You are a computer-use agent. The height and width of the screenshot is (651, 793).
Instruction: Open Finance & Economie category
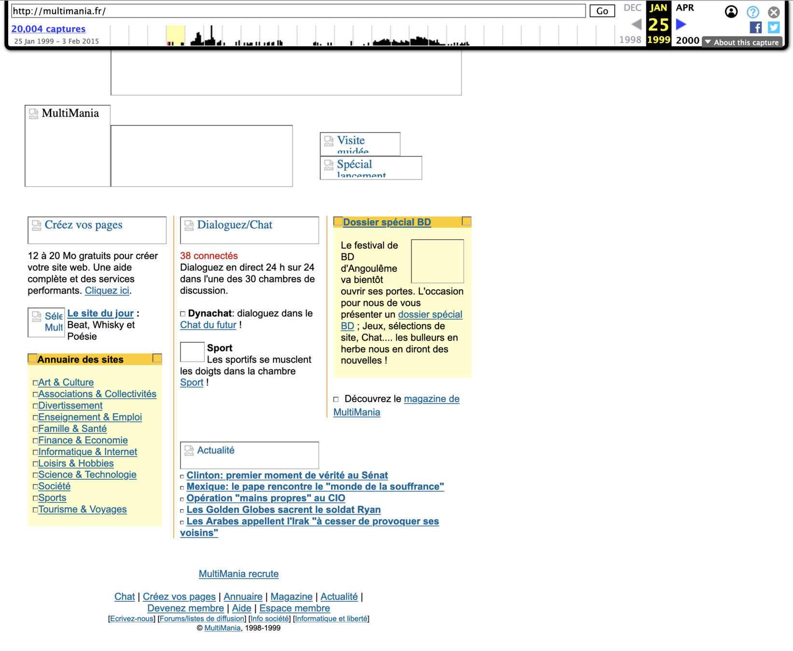pos(83,440)
